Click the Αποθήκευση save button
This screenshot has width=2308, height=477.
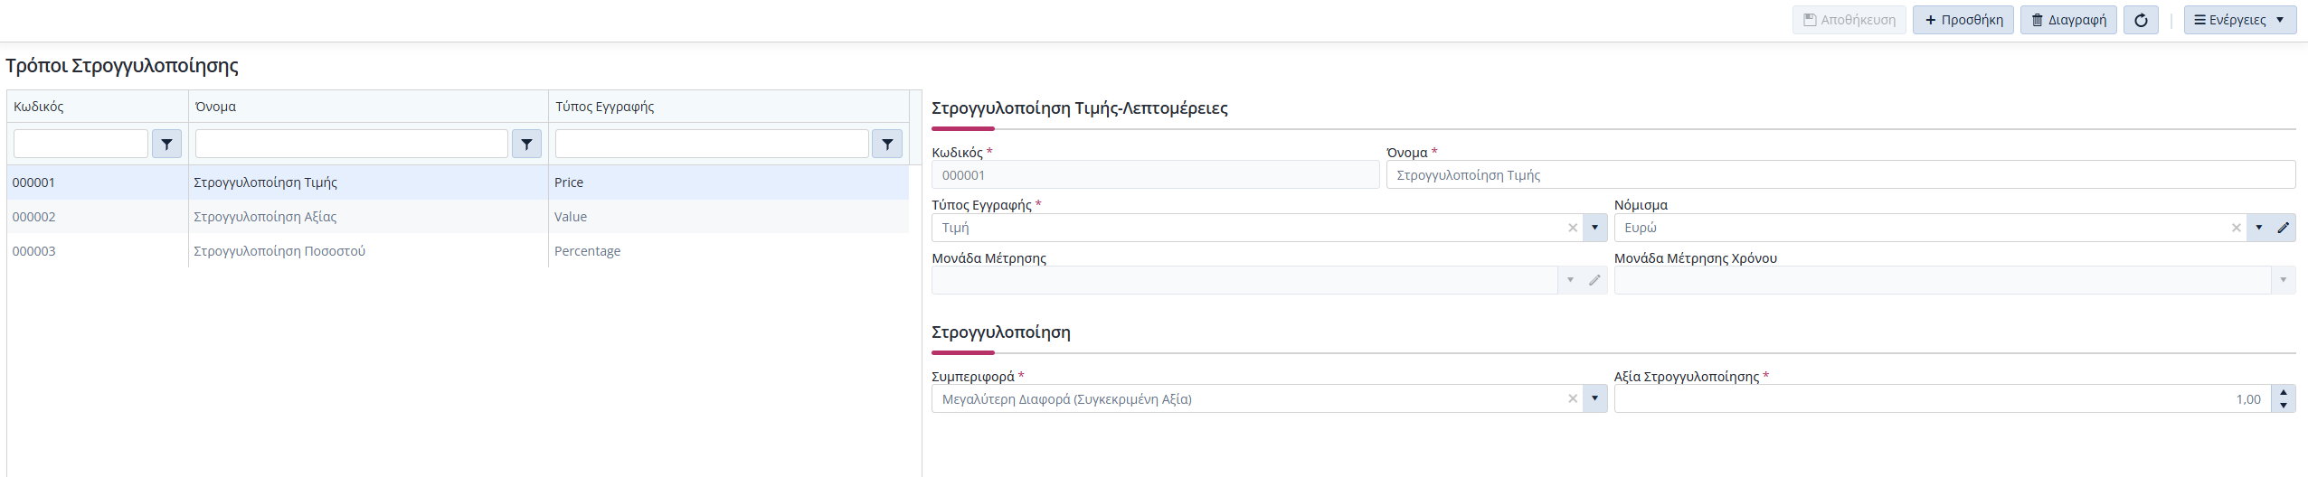1849,20
